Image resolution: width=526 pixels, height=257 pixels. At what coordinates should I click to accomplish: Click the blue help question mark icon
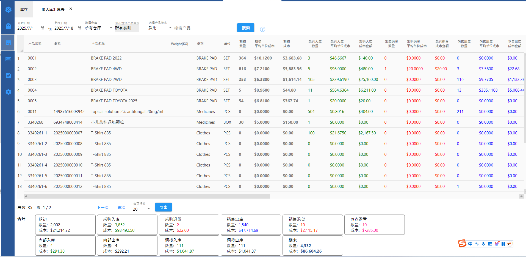(x=262, y=29)
